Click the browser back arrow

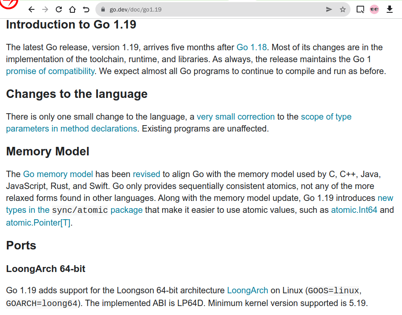31,9
